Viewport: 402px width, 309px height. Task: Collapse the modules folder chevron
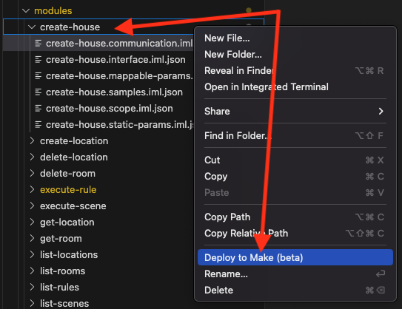click(26, 11)
